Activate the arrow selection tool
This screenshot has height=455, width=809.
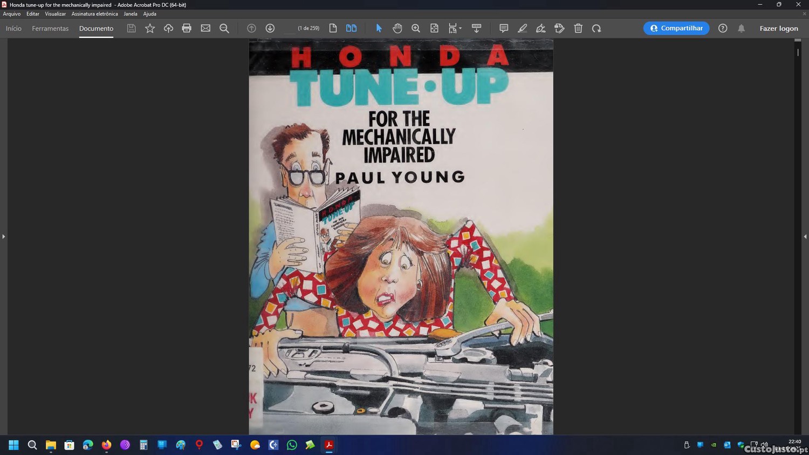[379, 29]
